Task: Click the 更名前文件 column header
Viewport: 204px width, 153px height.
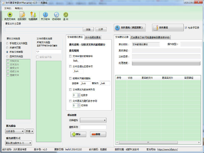Action: pyautogui.click(x=151, y=78)
